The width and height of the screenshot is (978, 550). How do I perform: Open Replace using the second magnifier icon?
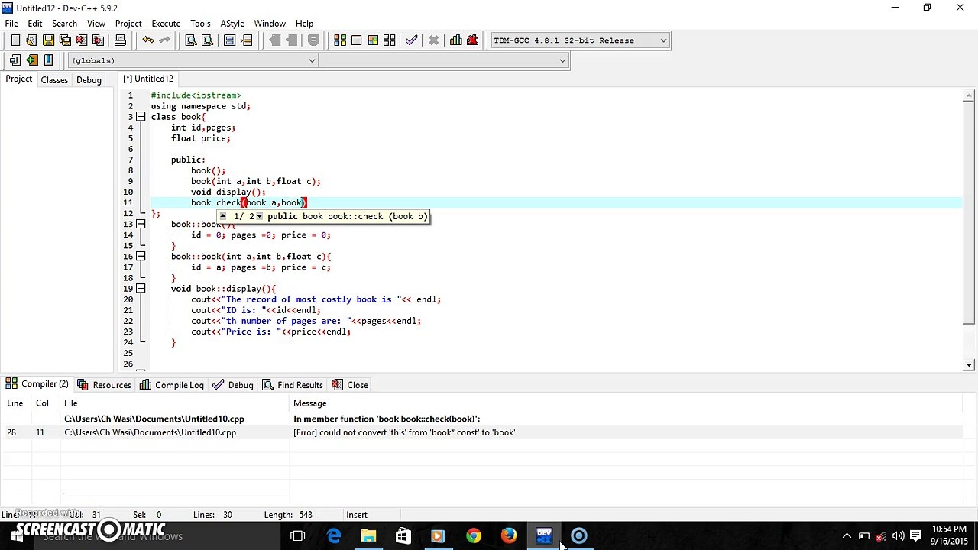(x=207, y=40)
